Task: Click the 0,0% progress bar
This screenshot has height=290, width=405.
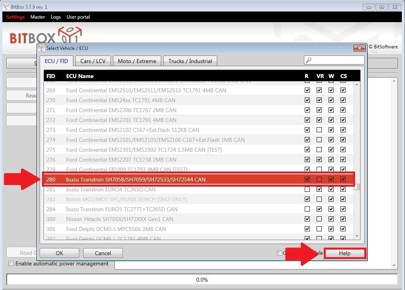Action: pyautogui.click(x=202, y=280)
